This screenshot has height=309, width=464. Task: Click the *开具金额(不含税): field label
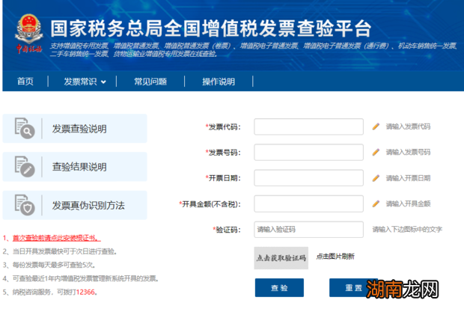pyautogui.click(x=210, y=204)
